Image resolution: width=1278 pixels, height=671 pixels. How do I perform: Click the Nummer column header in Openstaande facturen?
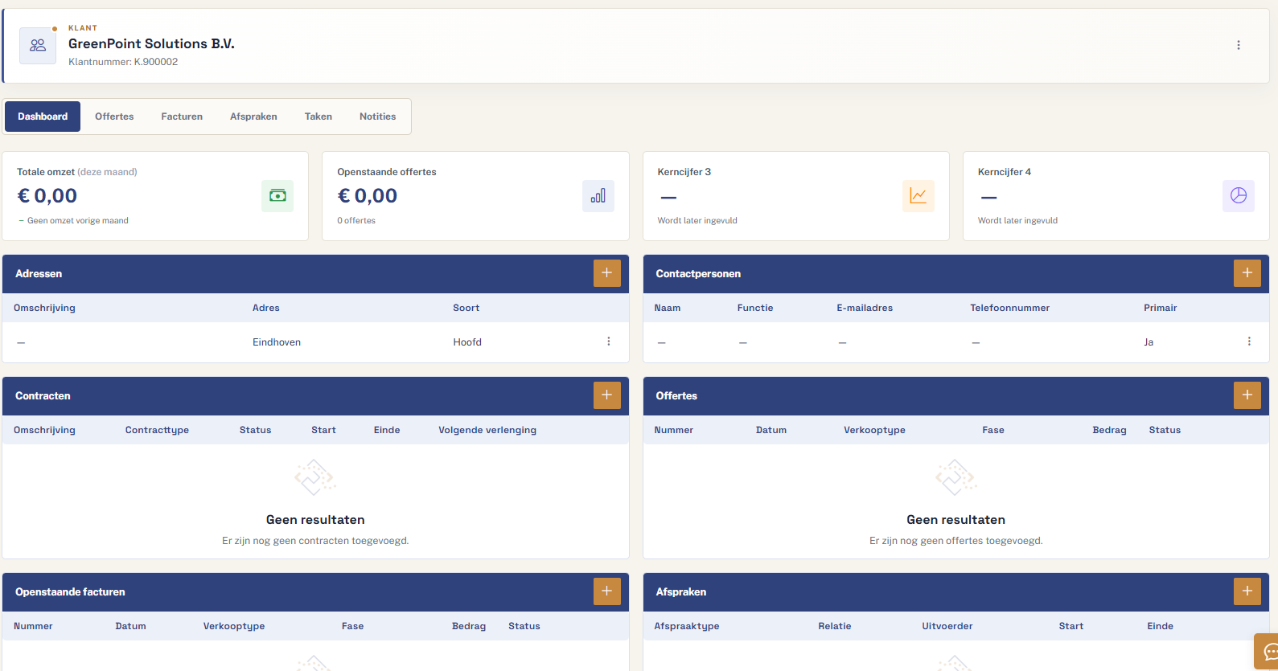click(33, 626)
